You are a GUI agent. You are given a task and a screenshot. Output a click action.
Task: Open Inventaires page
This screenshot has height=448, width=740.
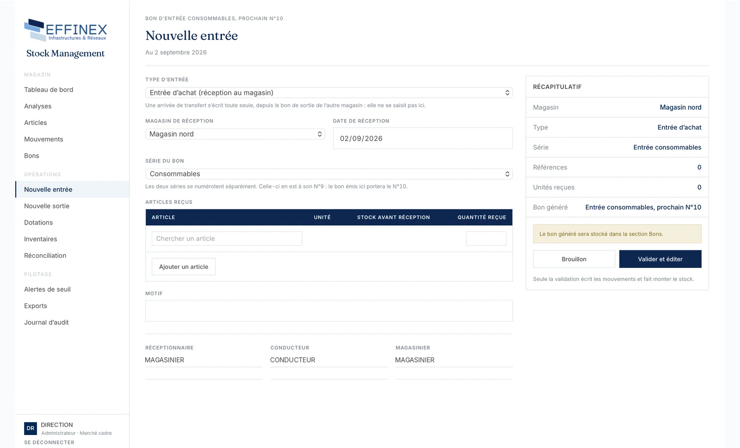click(41, 239)
